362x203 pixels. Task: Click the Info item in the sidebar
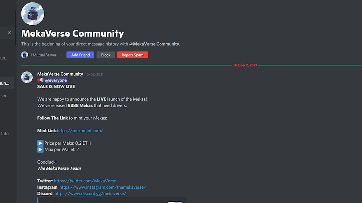(x=5, y=133)
